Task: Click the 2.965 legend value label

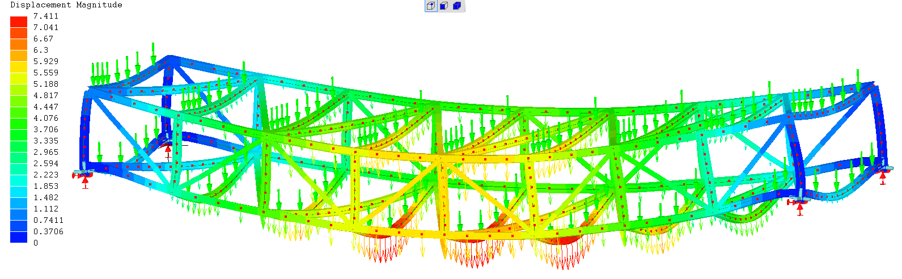Action: pos(45,152)
